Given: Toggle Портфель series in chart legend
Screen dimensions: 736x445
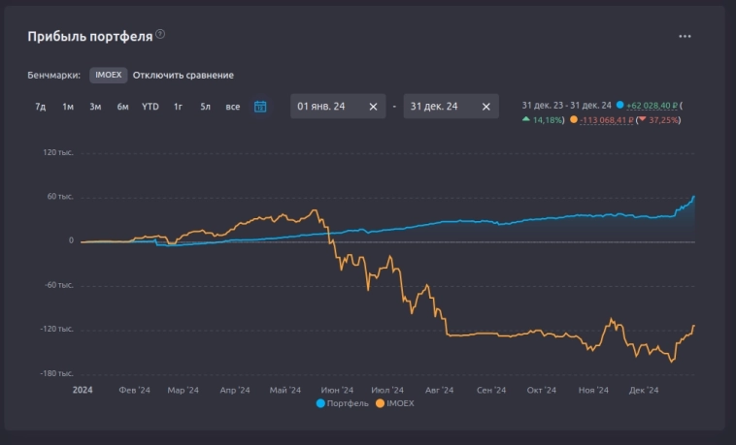Looking at the screenshot, I should 342,403.
